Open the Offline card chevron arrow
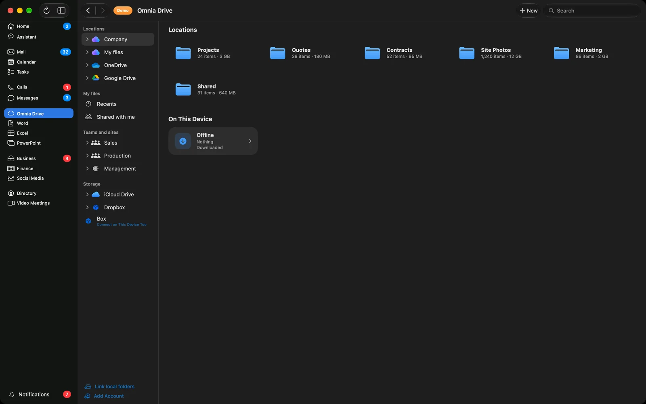The width and height of the screenshot is (646, 404). coord(250,141)
